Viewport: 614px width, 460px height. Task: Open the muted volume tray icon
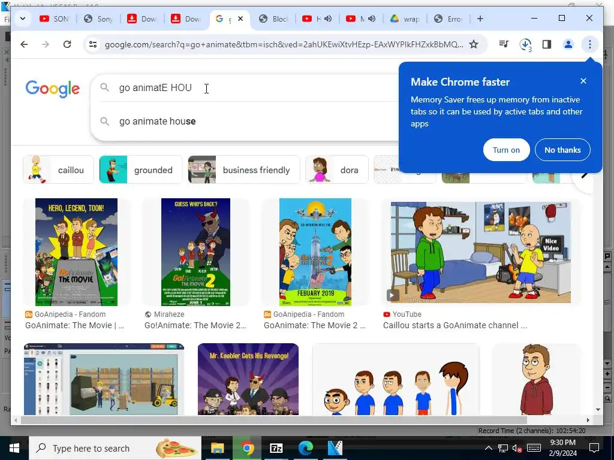click(517, 448)
